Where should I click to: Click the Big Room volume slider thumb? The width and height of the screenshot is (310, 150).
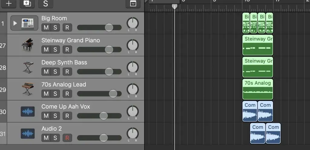(x=109, y=28)
